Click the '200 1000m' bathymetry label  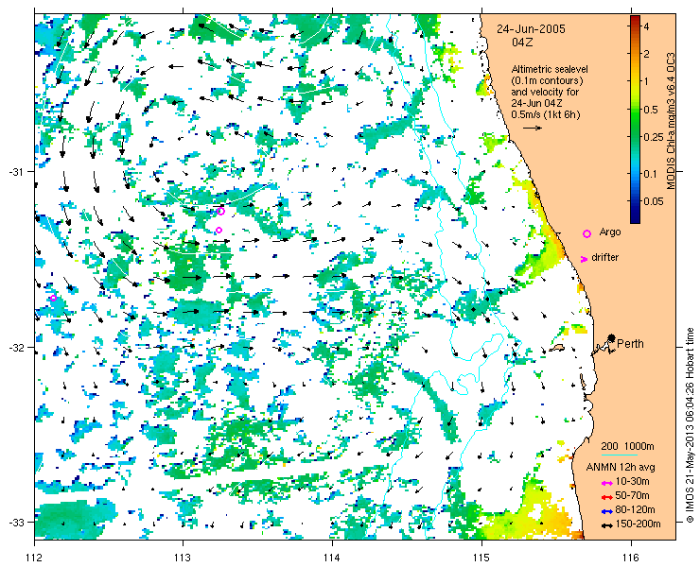tap(627, 447)
